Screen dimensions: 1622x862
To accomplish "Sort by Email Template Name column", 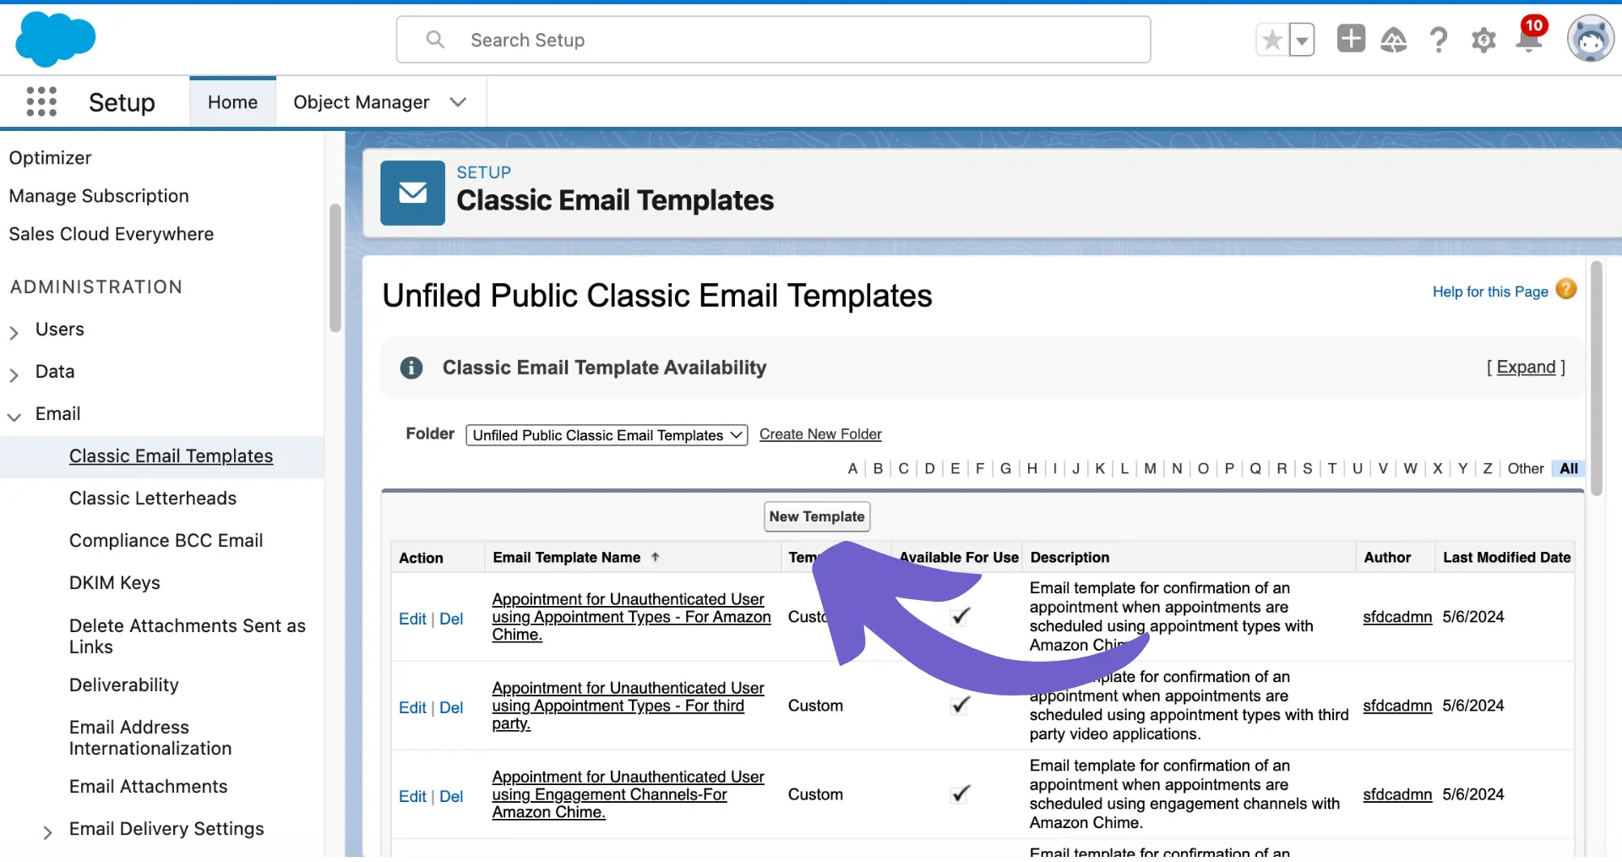I will point(567,558).
